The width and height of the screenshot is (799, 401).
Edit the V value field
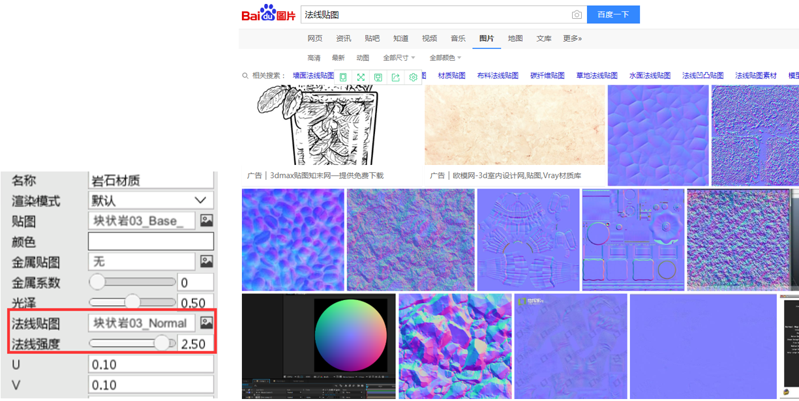[151, 385]
